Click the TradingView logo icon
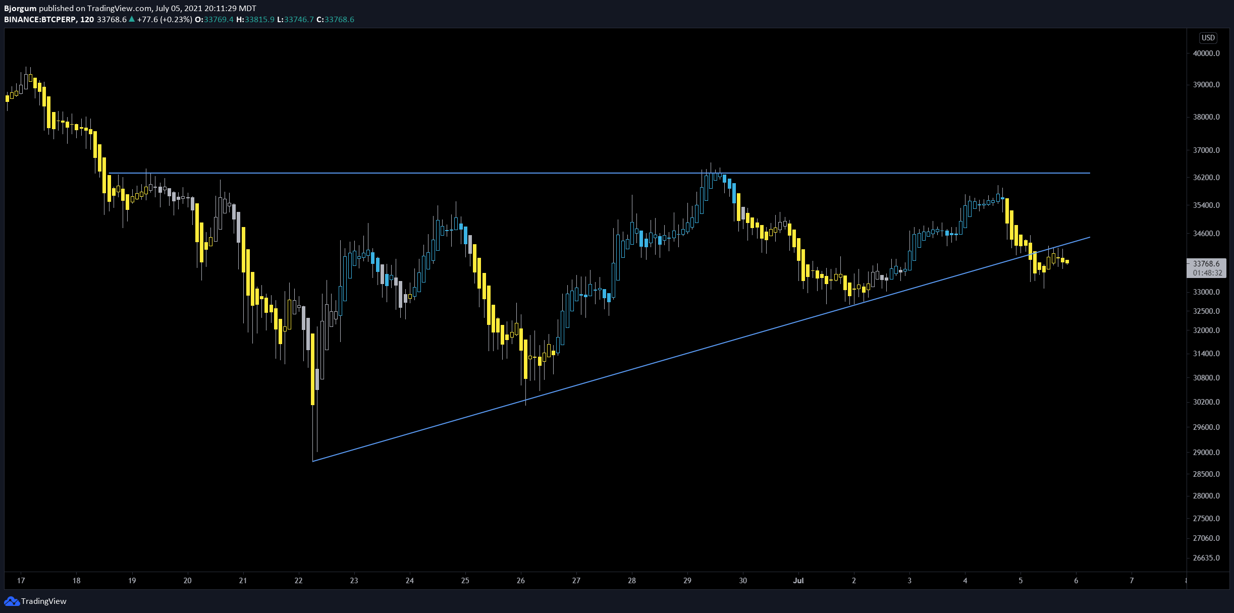 click(x=12, y=601)
